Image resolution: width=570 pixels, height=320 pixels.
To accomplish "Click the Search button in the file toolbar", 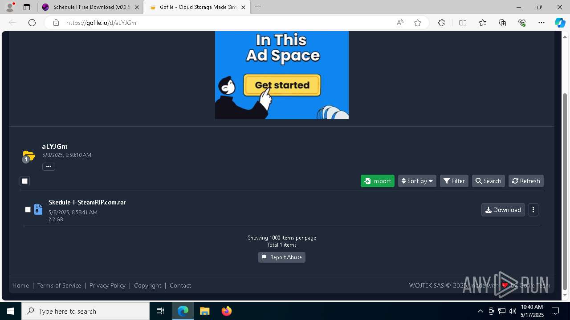I will coord(488,181).
